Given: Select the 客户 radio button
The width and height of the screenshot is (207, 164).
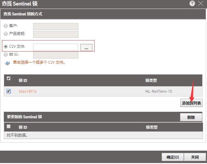Looking at the screenshot, I should coord(6,26).
